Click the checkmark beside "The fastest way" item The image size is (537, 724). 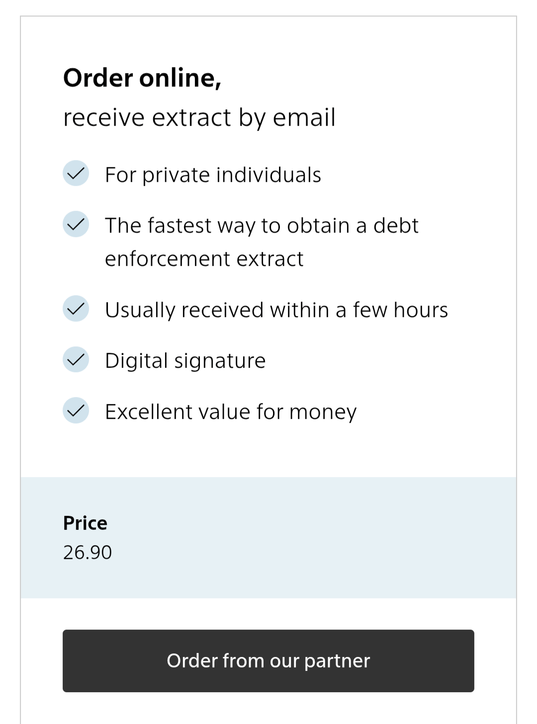pyautogui.click(x=76, y=224)
